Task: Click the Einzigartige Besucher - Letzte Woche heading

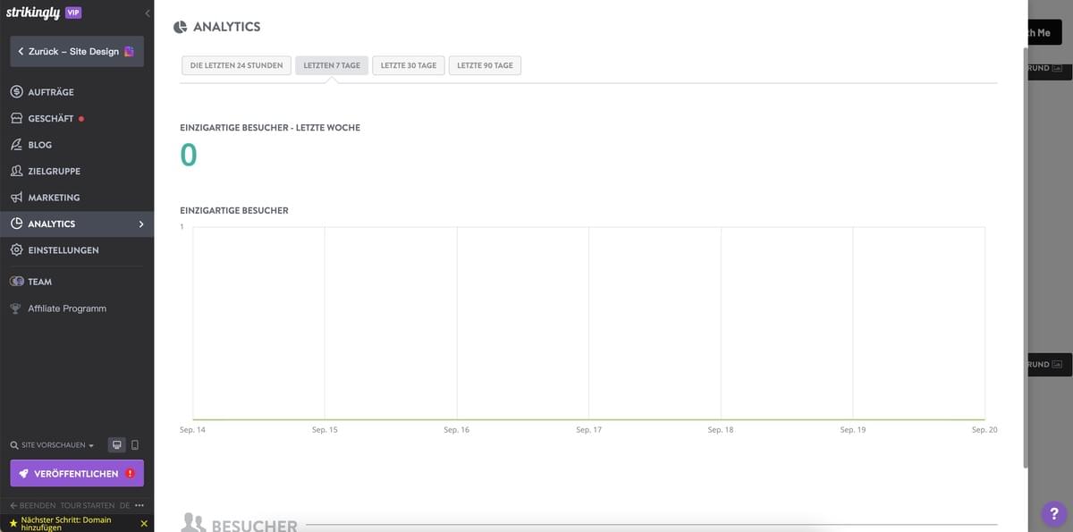Action: tap(270, 128)
